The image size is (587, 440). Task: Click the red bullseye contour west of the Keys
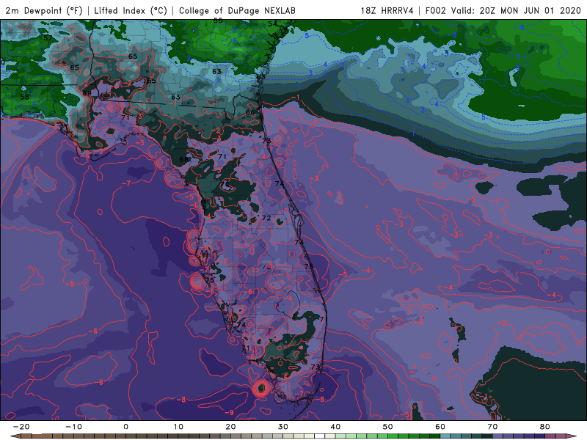pos(261,388)
